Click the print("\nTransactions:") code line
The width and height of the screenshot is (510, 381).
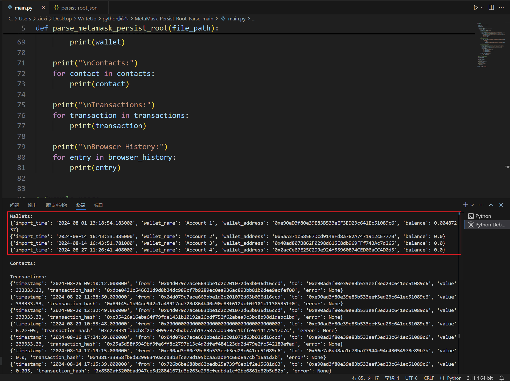pyautogui.click(x=104, y=105)
